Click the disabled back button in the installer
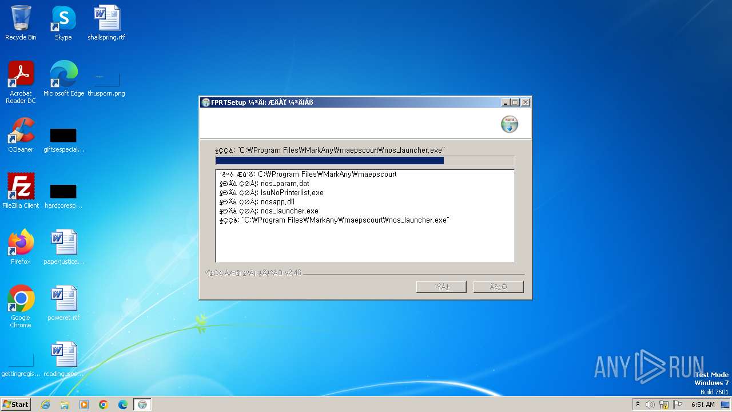The image size is (732, 412). point(441,287)
